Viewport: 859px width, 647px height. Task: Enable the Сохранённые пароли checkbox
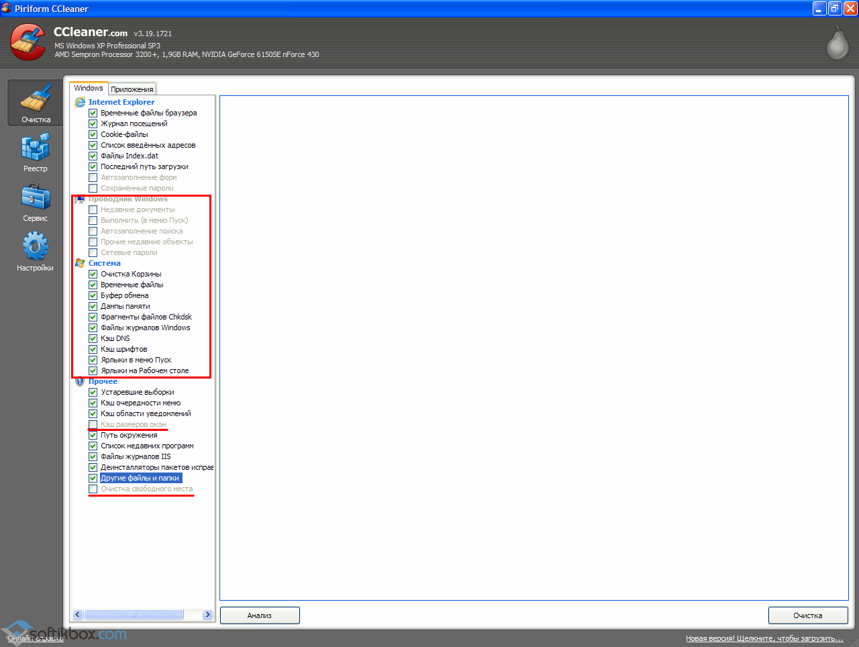tap(93, 188)
